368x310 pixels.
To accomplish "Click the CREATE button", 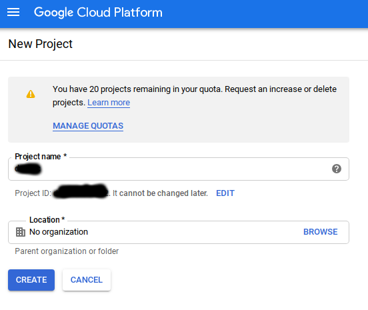I will pos(31,280).
